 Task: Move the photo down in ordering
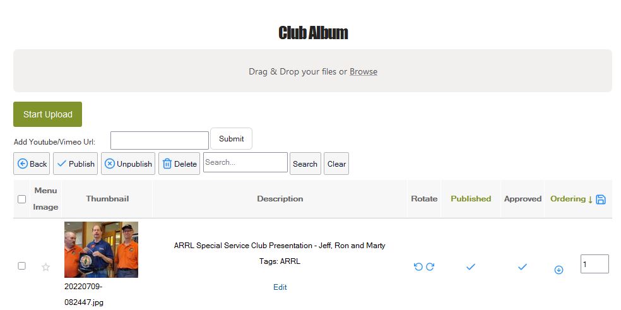(559, 270)
